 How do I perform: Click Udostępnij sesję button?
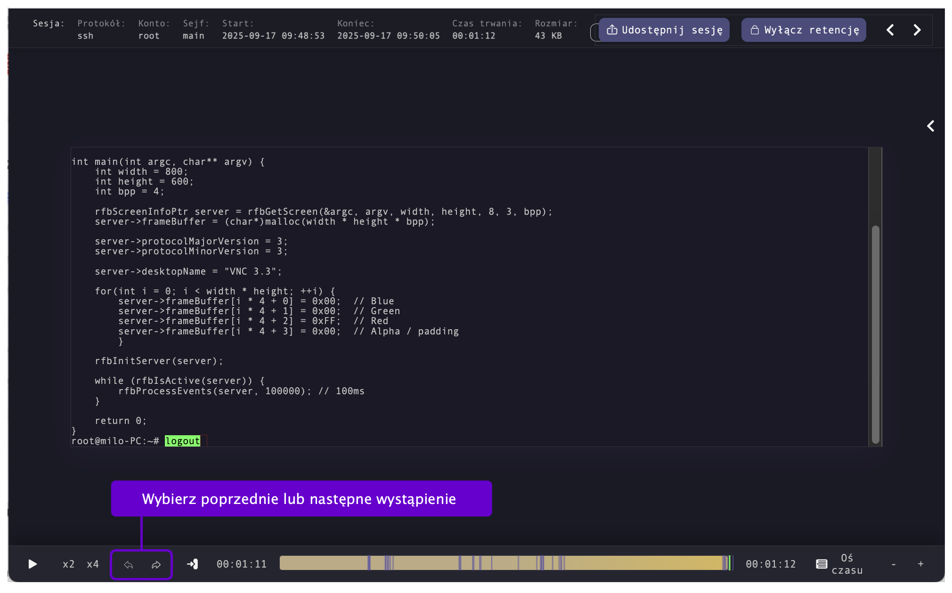[x=664, y=30]
